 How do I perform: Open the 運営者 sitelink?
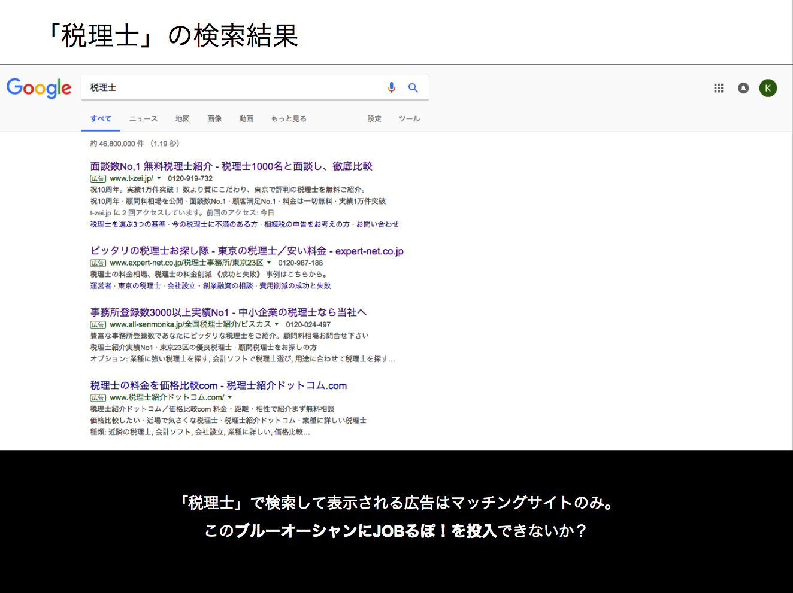click(101, 286)
